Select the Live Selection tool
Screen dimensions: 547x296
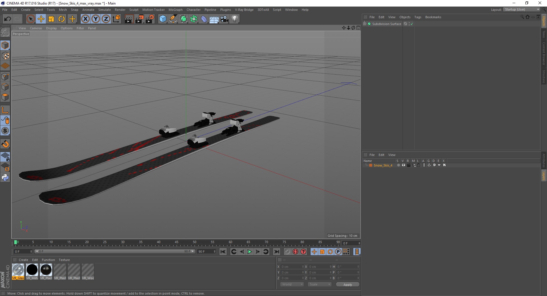pos(30,19)
